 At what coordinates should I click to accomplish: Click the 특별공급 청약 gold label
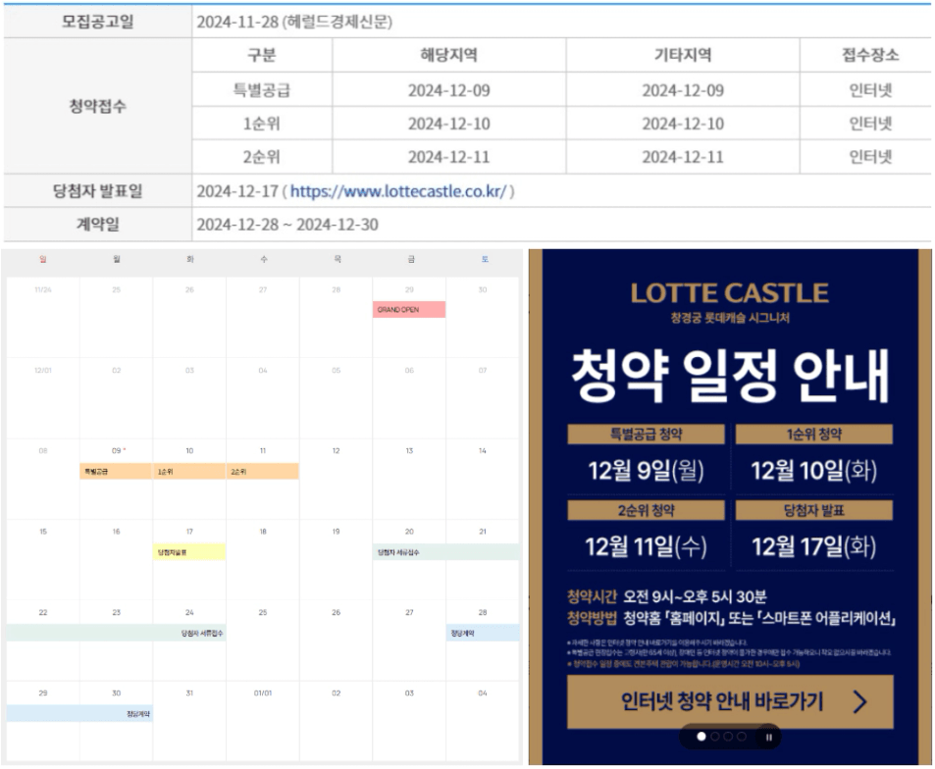coord(646,434)
